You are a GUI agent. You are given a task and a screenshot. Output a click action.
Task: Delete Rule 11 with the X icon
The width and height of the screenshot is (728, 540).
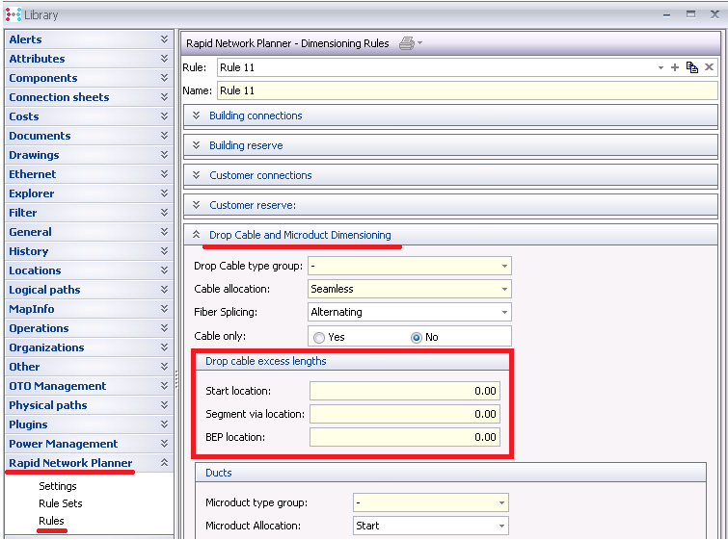point(709,67)
